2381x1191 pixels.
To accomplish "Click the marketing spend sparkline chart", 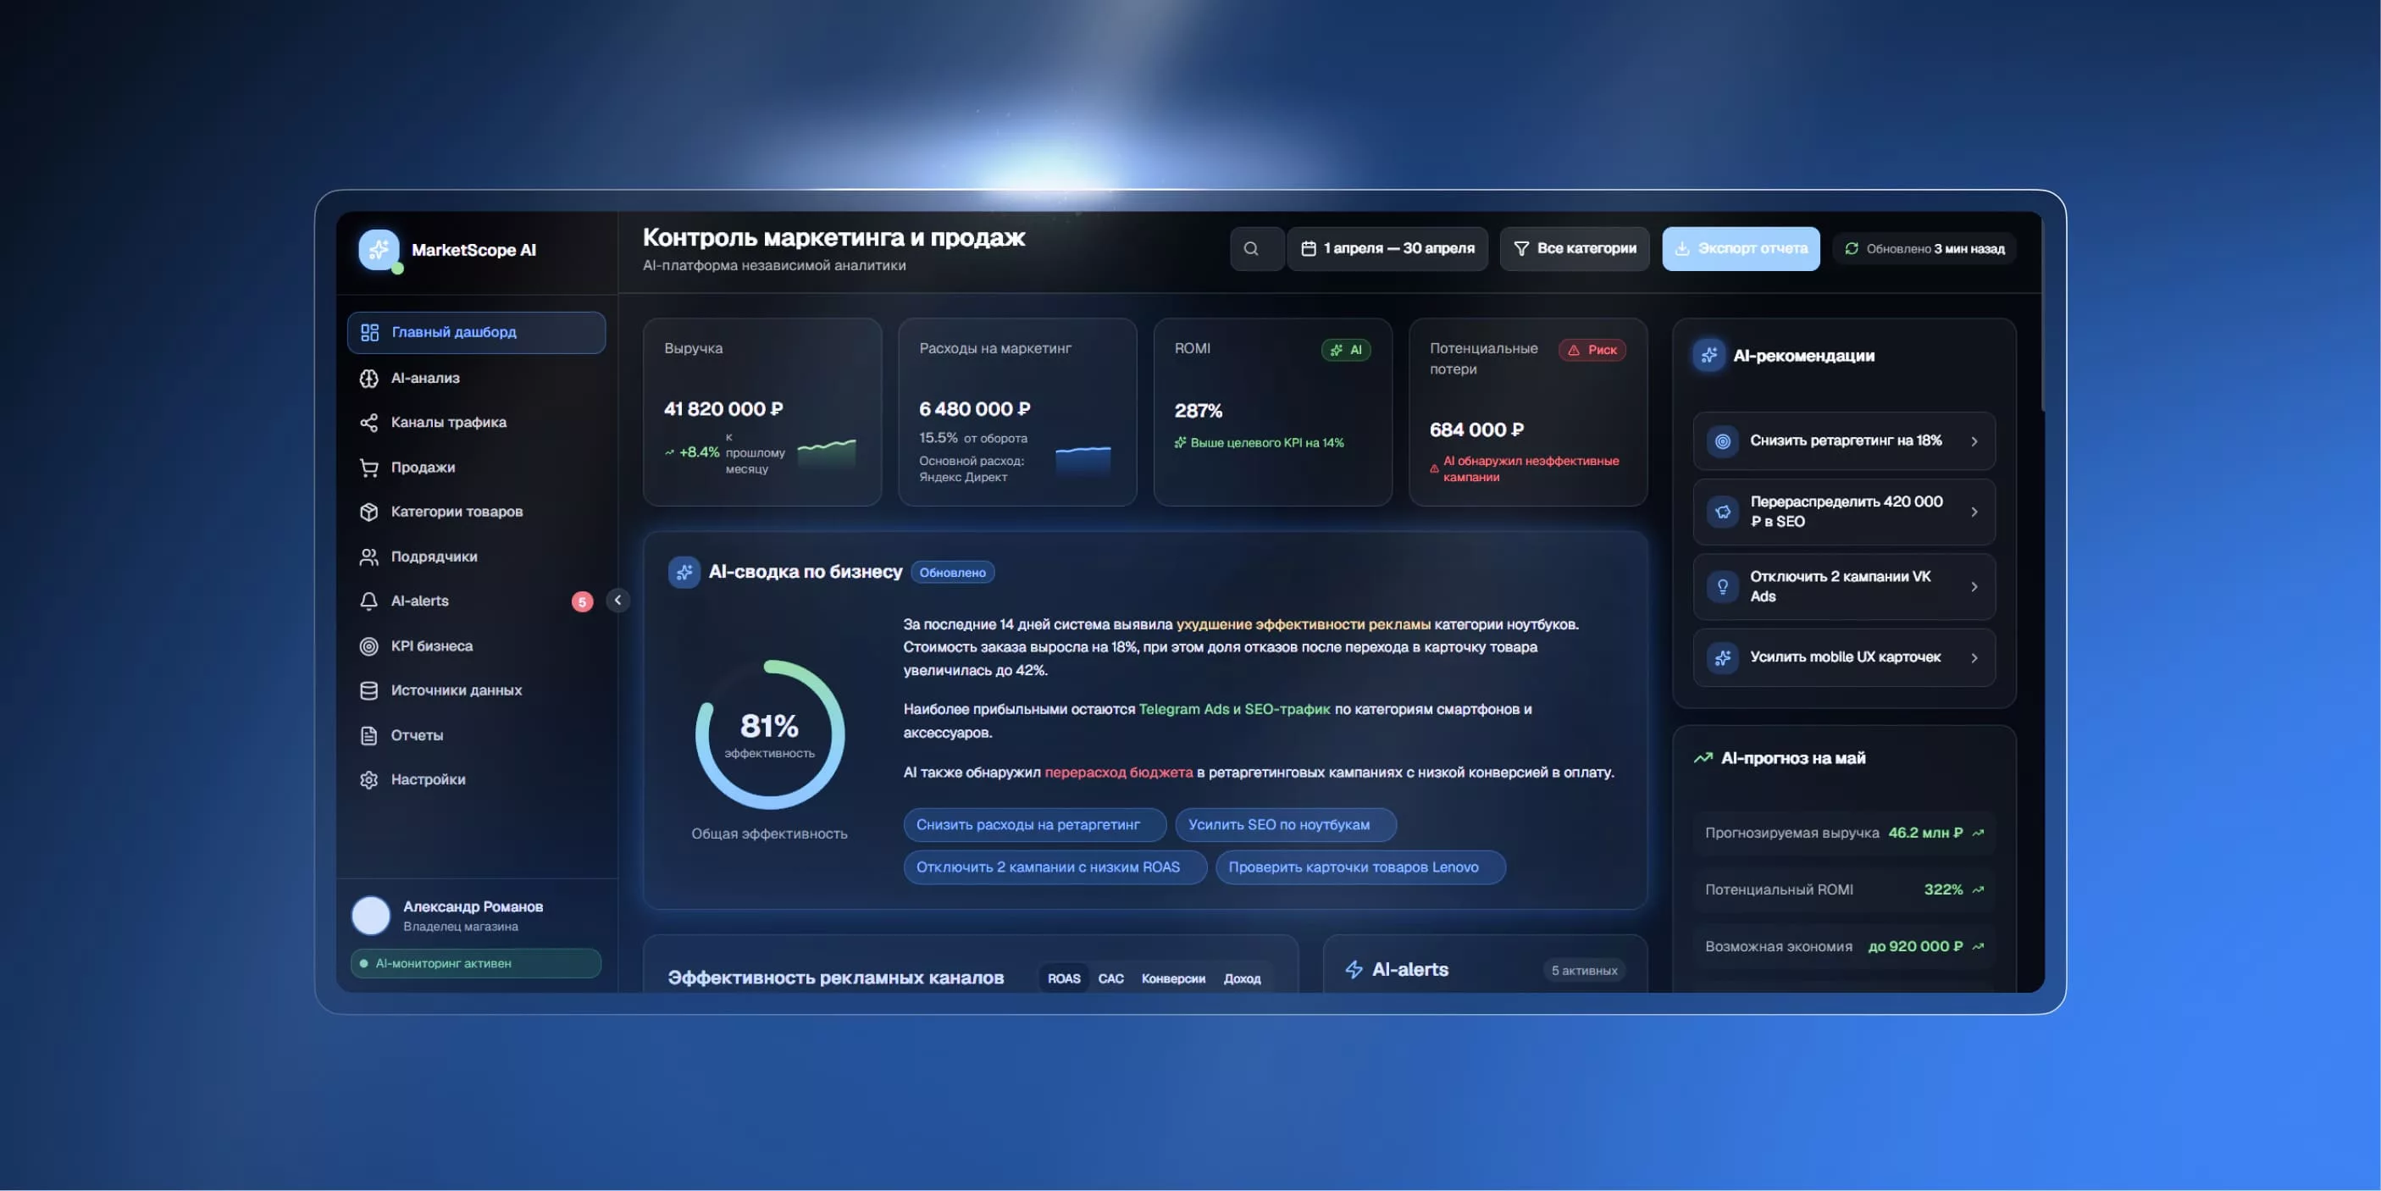I will 1083,460.
